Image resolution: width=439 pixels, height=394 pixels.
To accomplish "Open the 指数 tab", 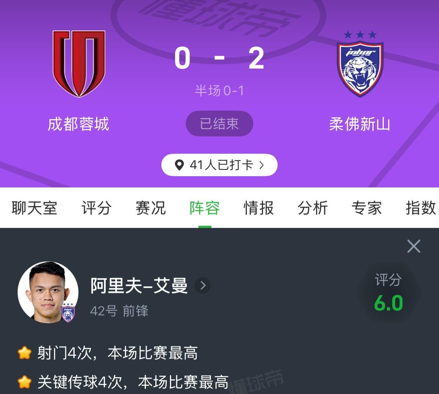I will (421, 208).
